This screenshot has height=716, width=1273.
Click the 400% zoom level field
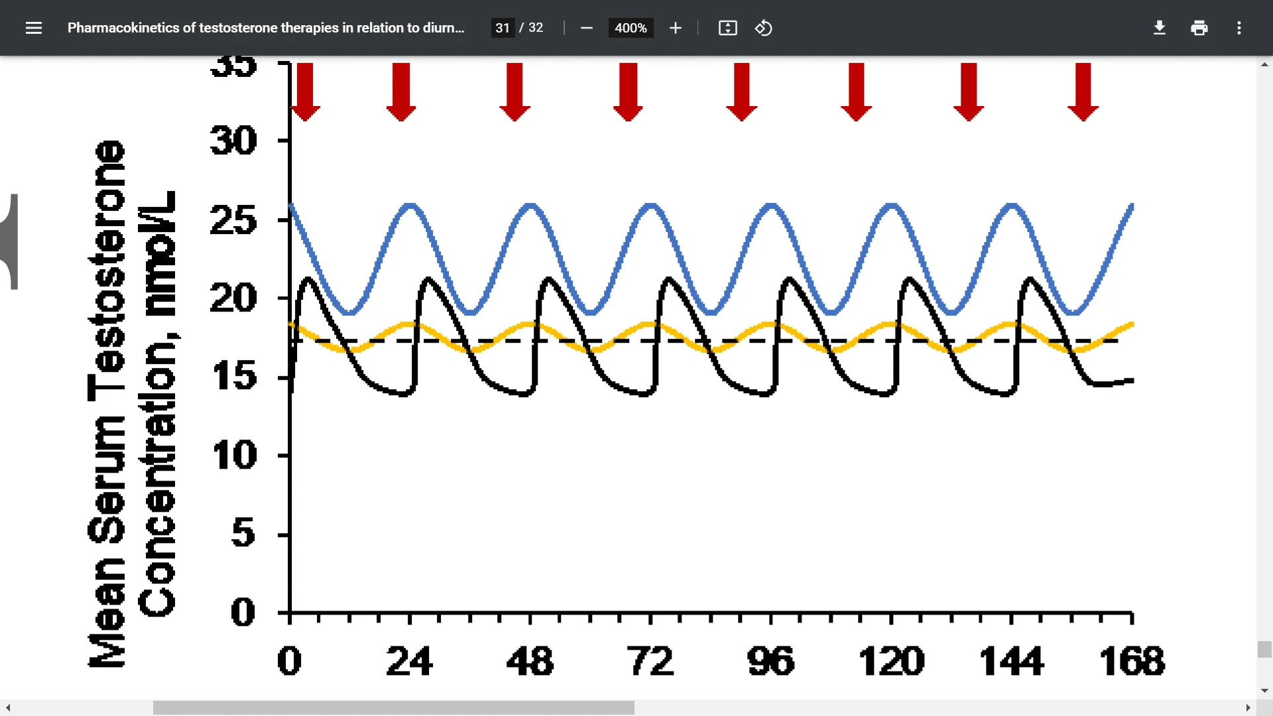point(631,28)
